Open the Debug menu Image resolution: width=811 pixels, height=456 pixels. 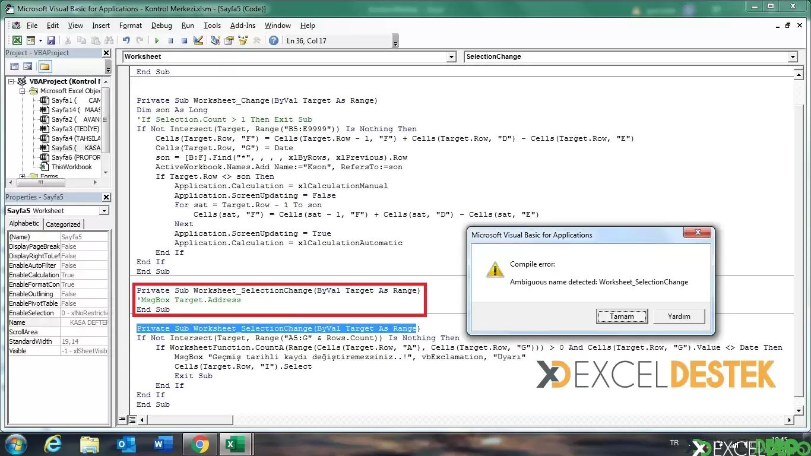point(161,26)
